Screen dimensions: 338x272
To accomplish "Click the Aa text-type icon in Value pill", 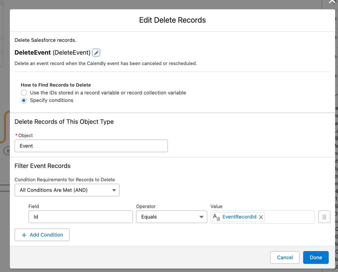I will 216,217.
